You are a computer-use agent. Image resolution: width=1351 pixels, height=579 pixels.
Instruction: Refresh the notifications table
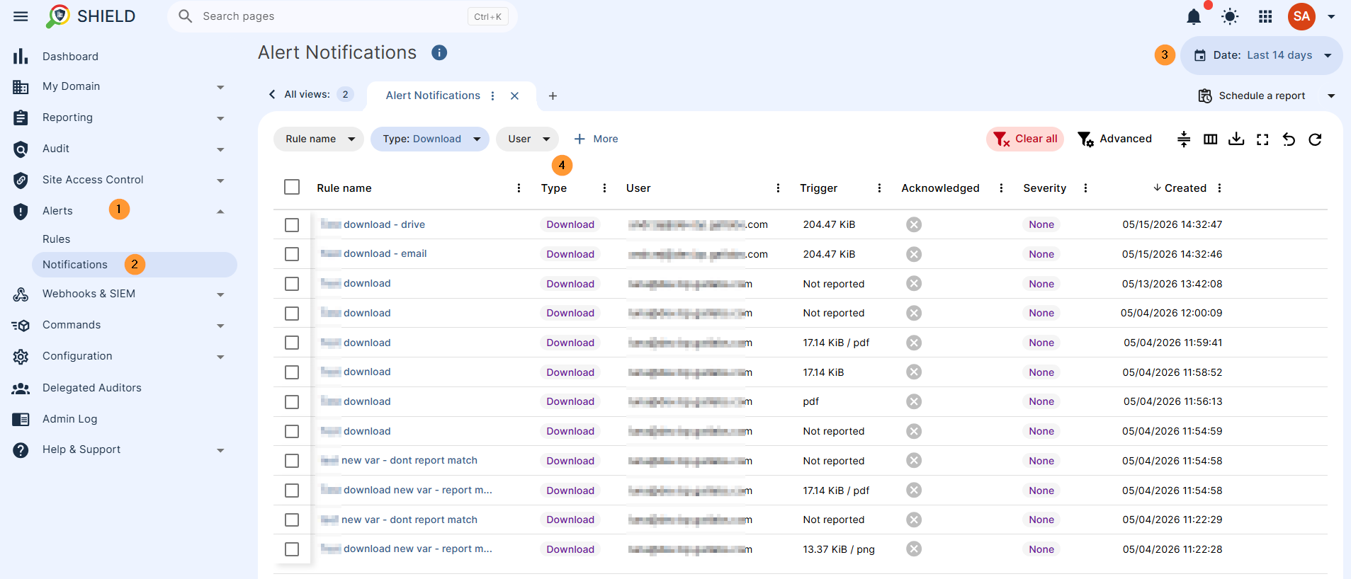[x=1315, y=139]
